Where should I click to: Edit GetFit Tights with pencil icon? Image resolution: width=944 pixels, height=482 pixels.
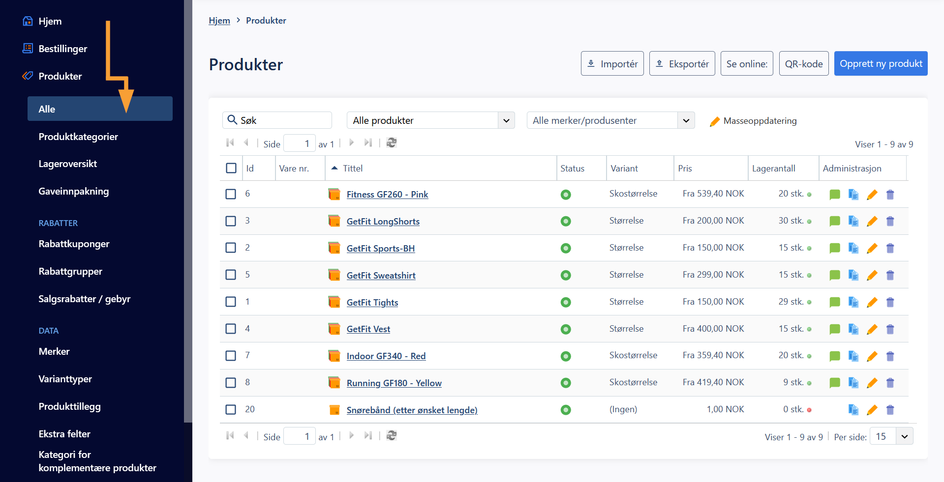[x=872, y=302]
